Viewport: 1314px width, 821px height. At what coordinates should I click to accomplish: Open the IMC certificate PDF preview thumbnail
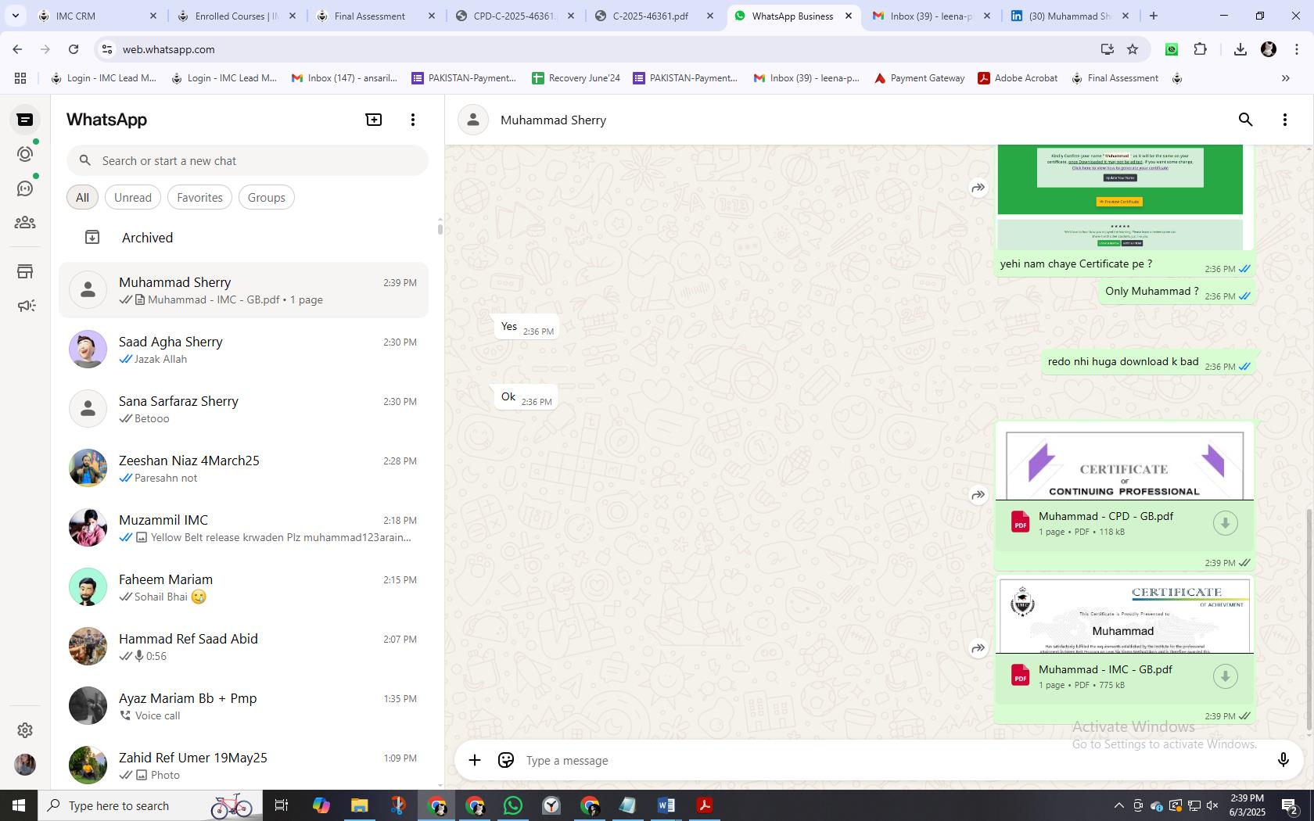coord(1124,615)
